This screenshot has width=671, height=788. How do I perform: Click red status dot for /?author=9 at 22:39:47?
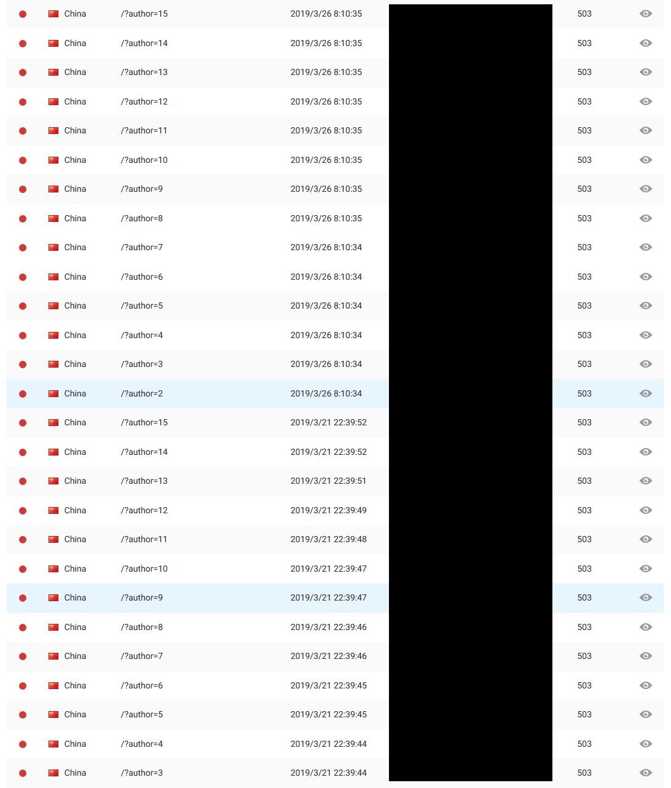tap(23, 598)
